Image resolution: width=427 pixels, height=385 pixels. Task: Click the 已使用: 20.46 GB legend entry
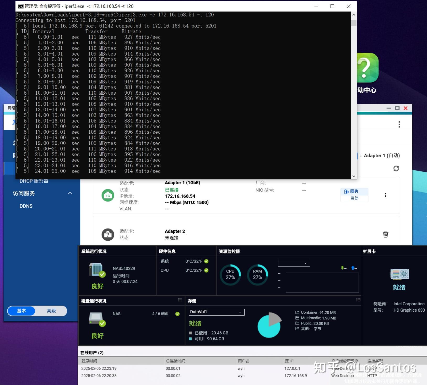pos(209,333)
